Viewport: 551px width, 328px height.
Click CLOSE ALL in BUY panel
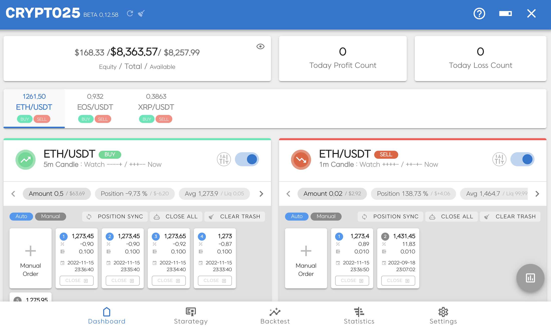[176, 217]
